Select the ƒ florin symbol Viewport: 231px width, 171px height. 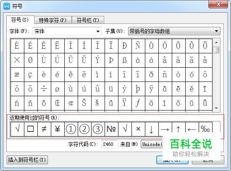pyautogui.click(x=138, y=103)
